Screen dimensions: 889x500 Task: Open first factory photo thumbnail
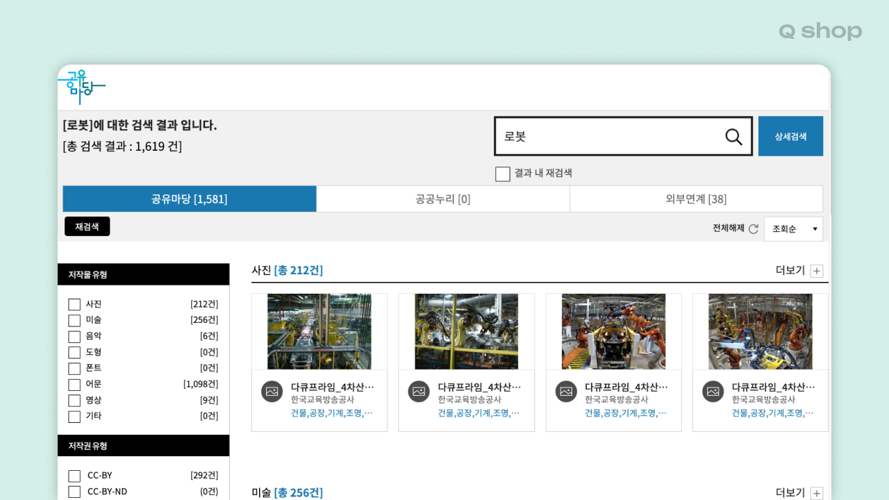[319, 331]
